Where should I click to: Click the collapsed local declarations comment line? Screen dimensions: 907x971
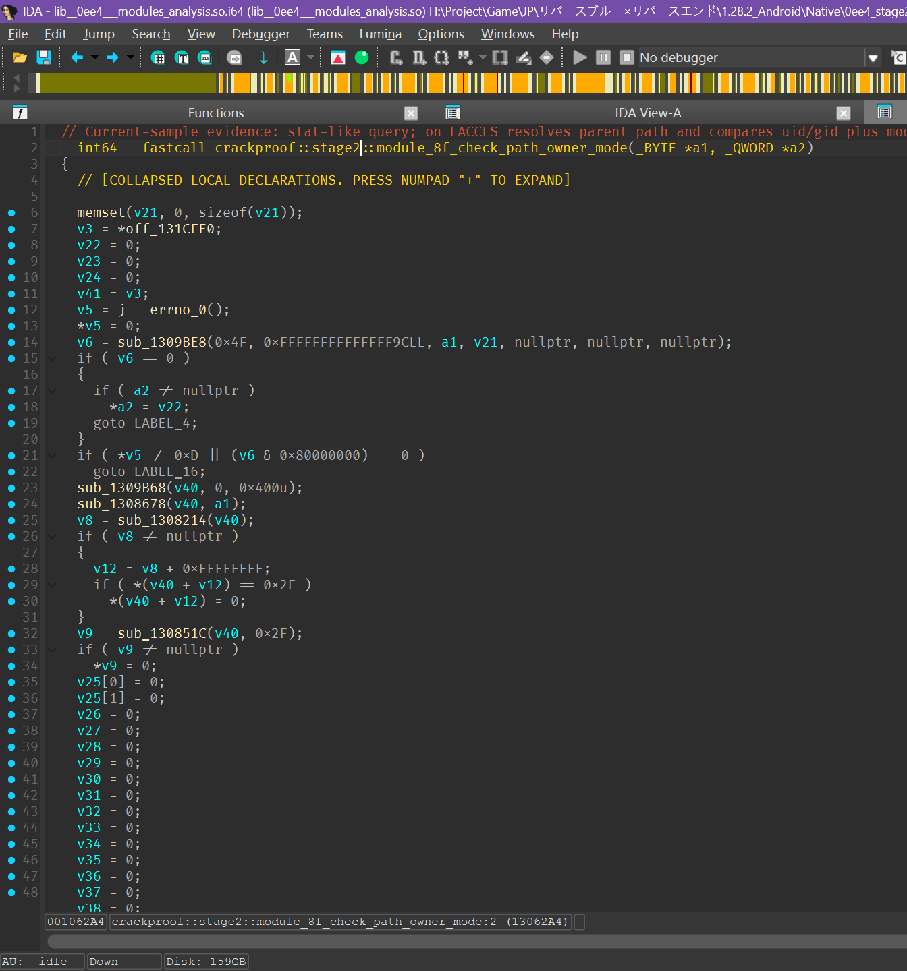(x=323, y=181)
